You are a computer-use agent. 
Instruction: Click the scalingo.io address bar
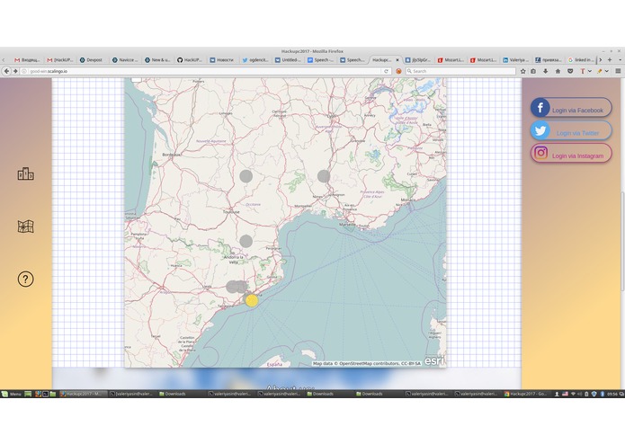[203, 71]
